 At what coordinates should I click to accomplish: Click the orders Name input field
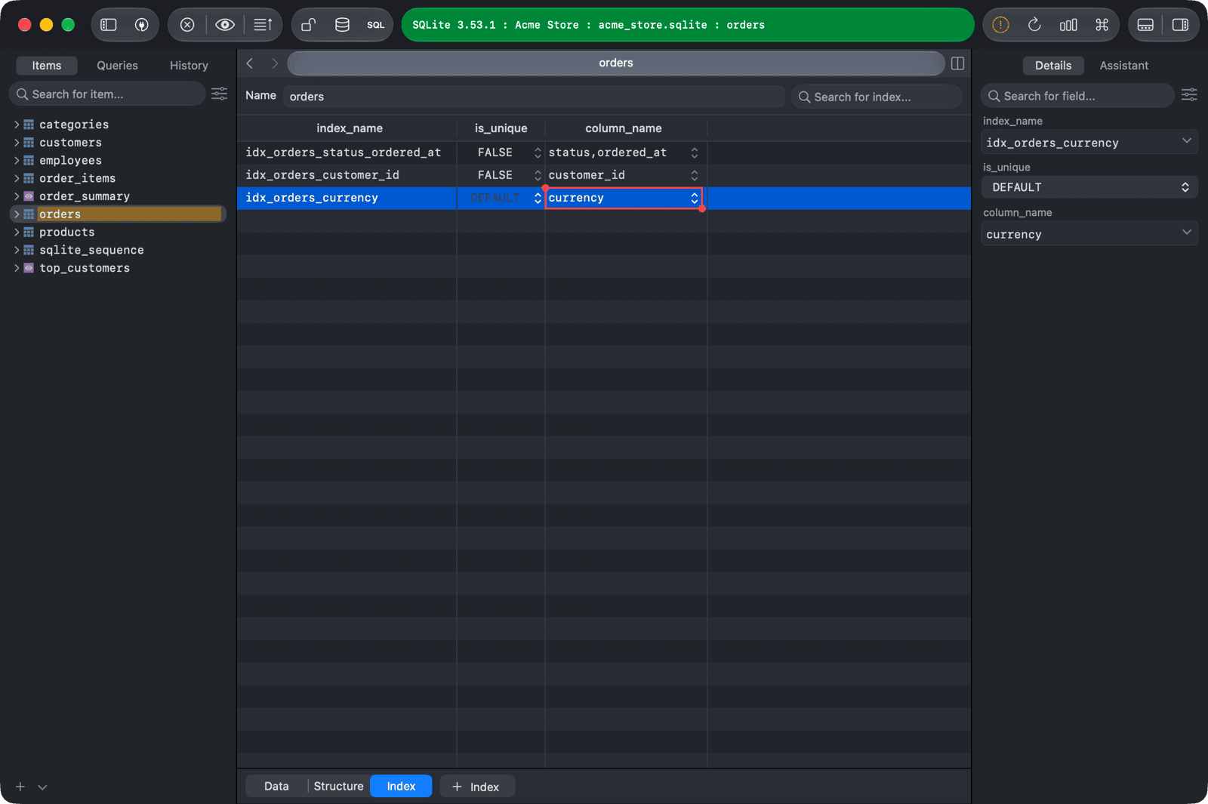click(x=534, y=97)
